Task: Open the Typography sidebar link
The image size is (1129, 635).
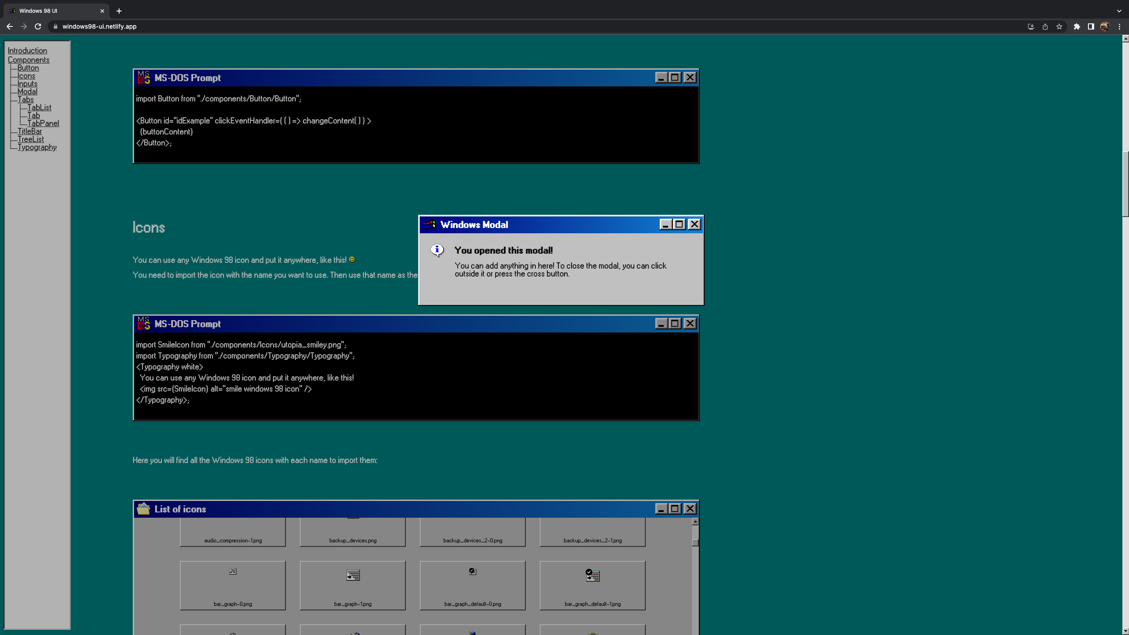Action: 37,147
